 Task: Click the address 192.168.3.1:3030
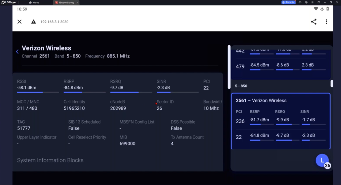click(x=54, y=22)
